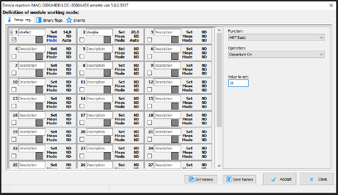Tick the checkbox for zone 19
The image size is (338, 195).
(14, 139)
